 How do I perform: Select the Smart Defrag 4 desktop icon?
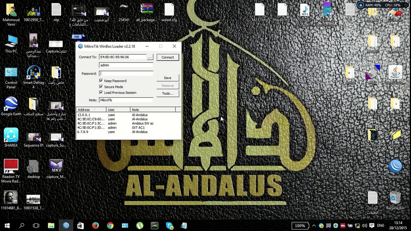34,78
